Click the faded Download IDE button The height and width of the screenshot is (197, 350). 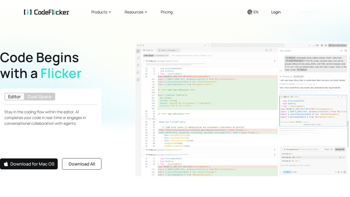pyautogui.click(x=309, y=12)
